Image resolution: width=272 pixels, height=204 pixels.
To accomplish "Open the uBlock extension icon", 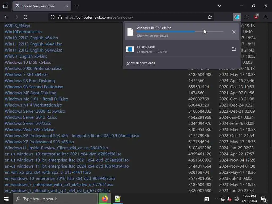I will (256, 17).
